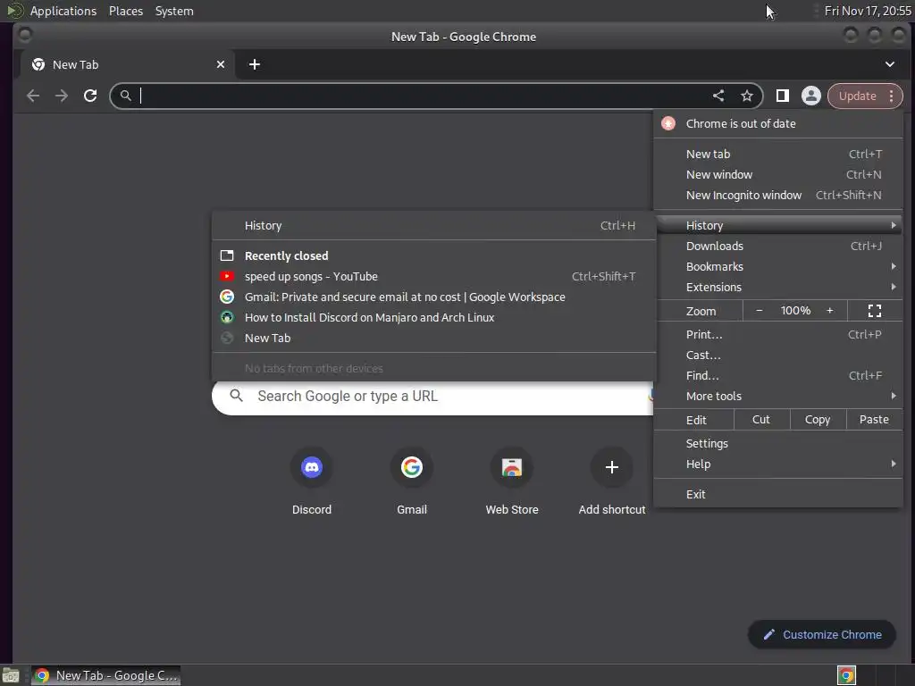Click the Customize Chrome button
This screenshot has height=686, width=915.
pyautogui.click(x=822, y=634)
